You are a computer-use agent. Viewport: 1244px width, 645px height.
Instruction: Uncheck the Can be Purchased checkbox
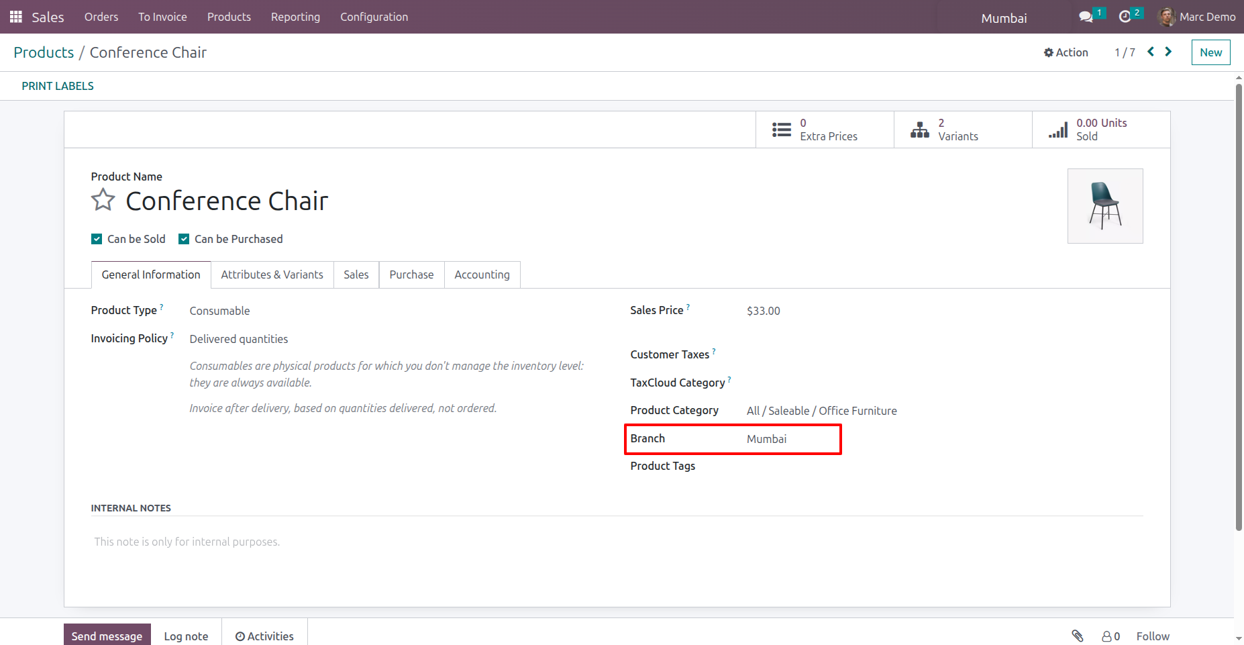click(184, 239)
